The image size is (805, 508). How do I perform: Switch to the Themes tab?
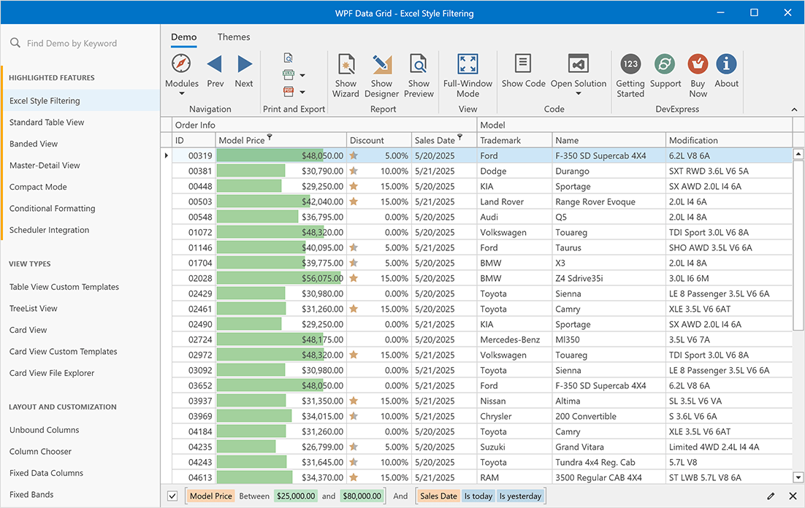click(x=234, y=36)
